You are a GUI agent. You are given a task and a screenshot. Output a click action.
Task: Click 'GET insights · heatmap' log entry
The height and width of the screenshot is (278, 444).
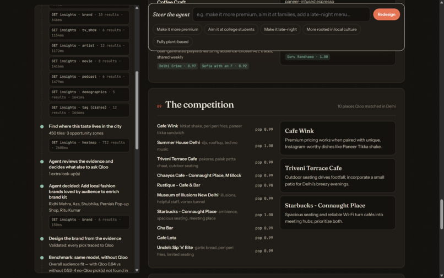89,145
